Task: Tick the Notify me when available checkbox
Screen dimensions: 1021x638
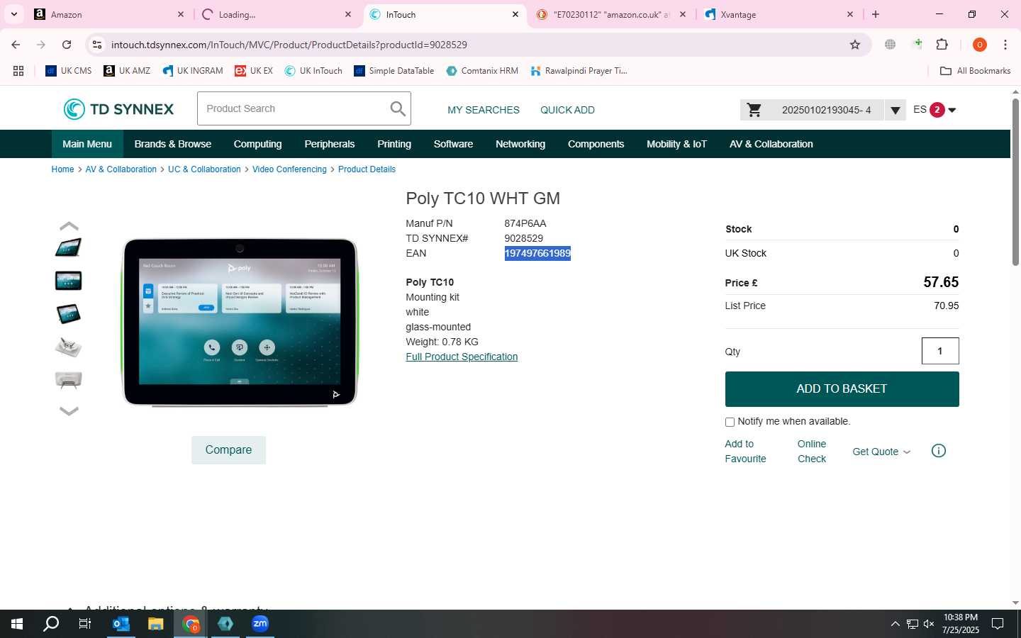Action: tap(730, 422)
